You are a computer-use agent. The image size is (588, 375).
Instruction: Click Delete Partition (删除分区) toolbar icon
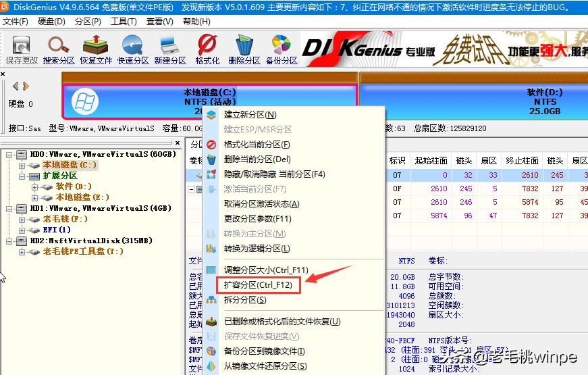coord(244,49)
